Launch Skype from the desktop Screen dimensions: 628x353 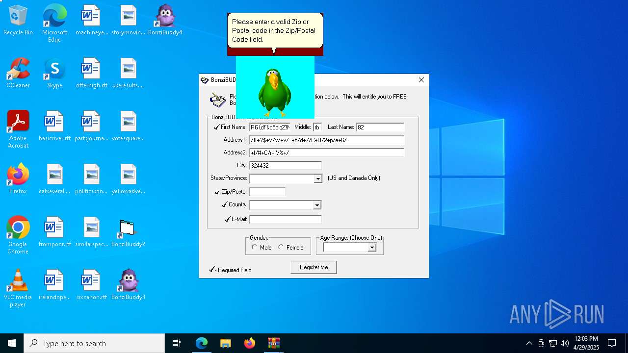pos(54,73)
